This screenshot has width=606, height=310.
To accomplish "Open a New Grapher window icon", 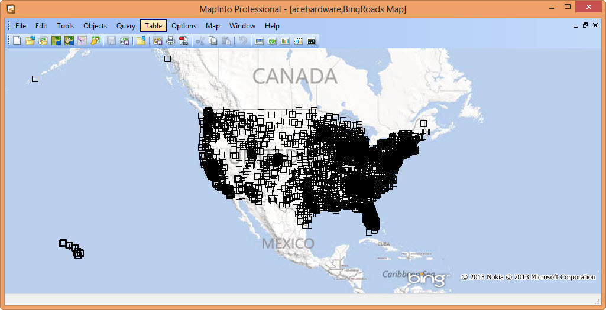I will 285,41.
